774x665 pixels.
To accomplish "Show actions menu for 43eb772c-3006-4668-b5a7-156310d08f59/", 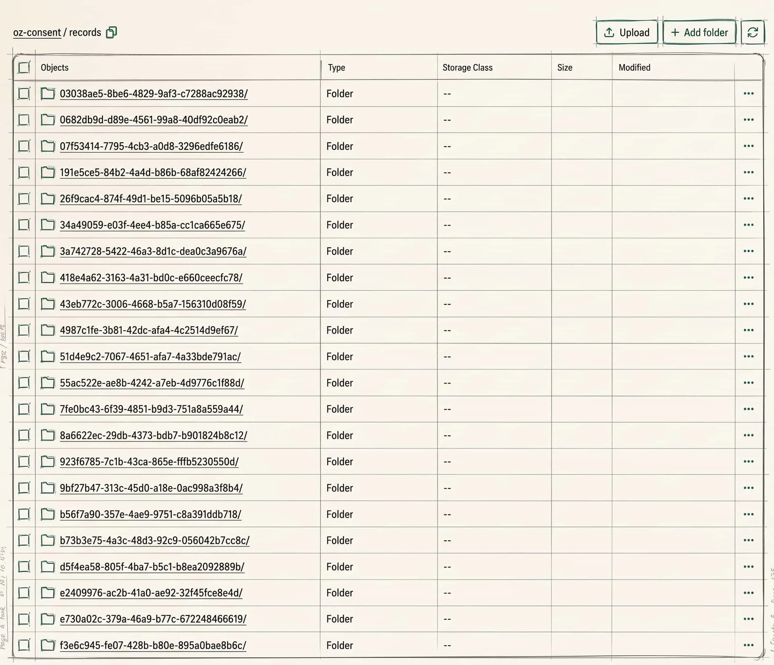I will pos(748,304).
